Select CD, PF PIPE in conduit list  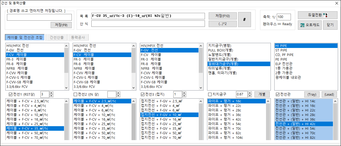click(x=306, y=55)
